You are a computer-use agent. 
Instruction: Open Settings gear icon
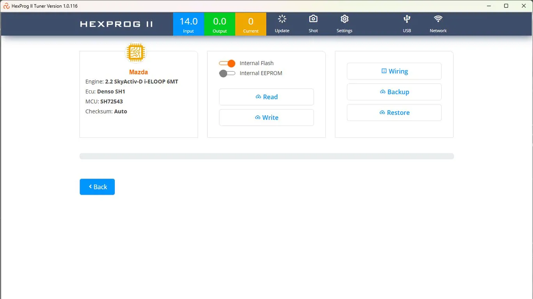[x=345, y=19]
